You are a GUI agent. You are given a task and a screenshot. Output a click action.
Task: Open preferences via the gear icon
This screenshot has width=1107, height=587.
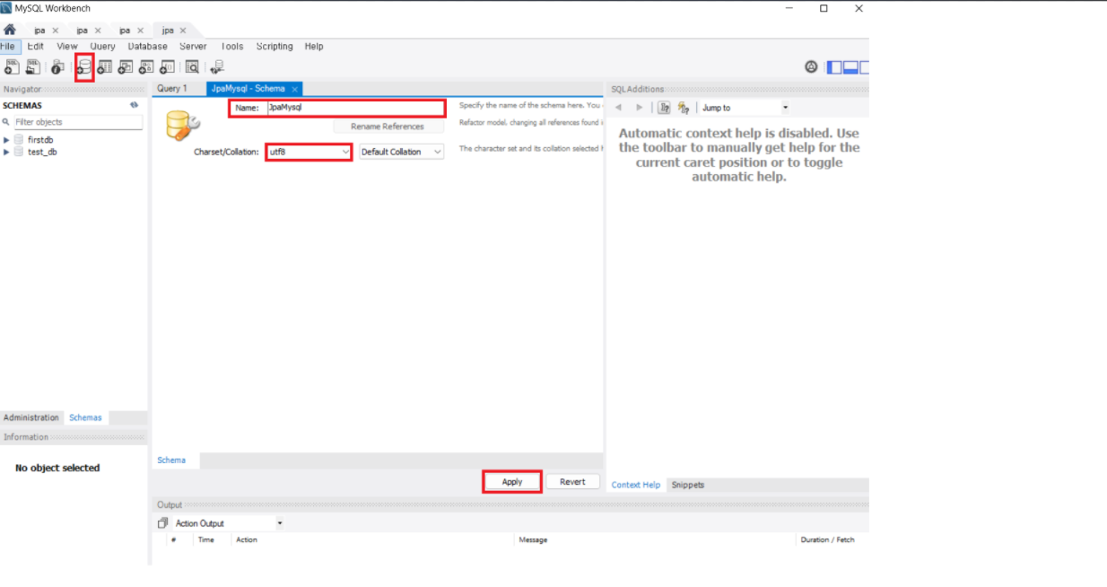click(x=811, y=66)
